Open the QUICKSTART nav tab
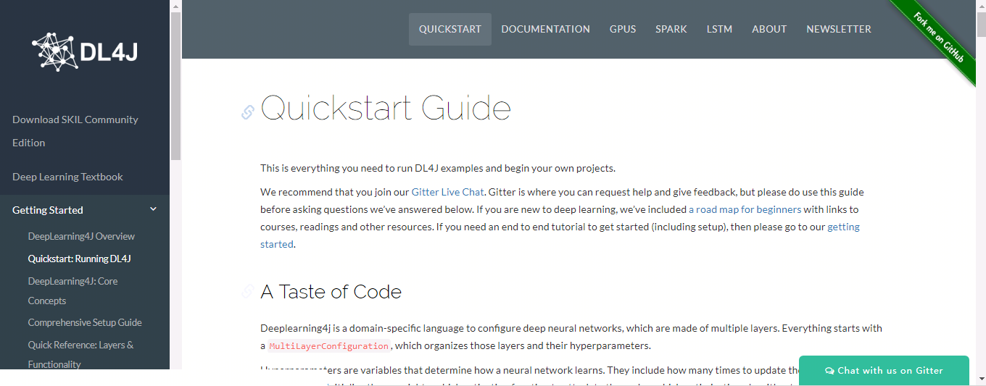986x386 pixels. [450, 29]
